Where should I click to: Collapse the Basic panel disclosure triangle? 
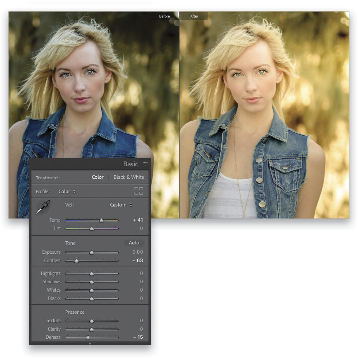pyautogui.click(x=145, y=164)
